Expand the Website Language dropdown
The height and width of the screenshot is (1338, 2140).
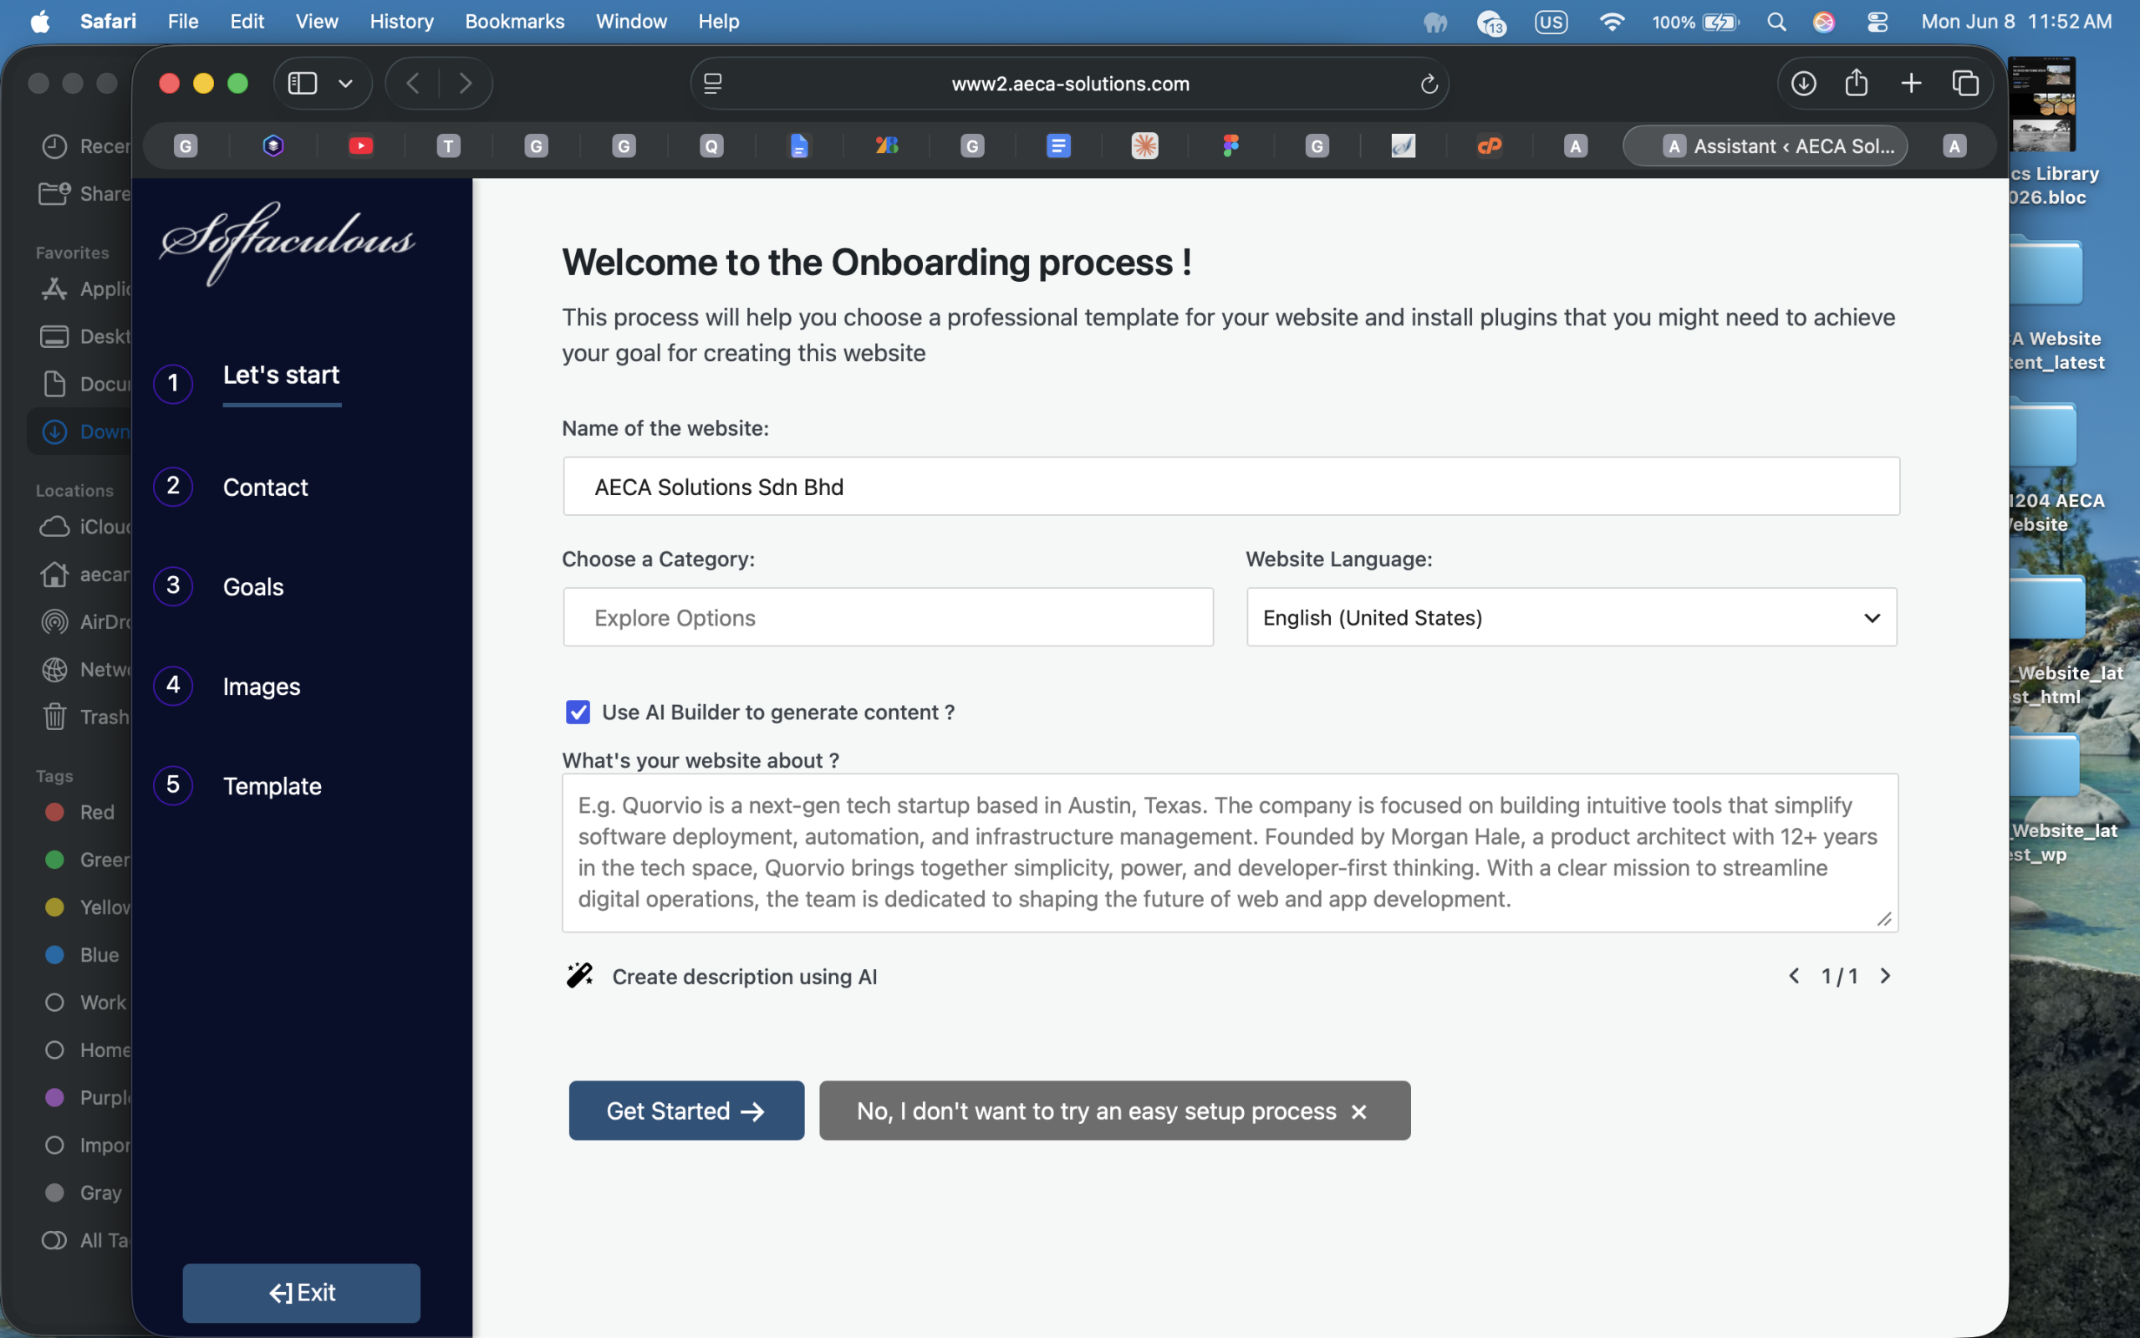click(1572, 618)
